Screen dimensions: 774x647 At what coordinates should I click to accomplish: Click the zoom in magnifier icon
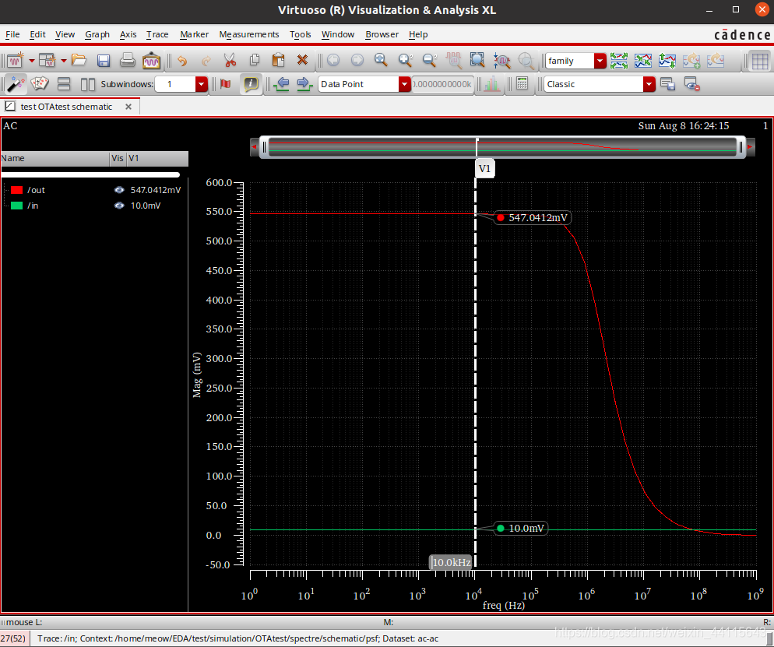(405, 60)
